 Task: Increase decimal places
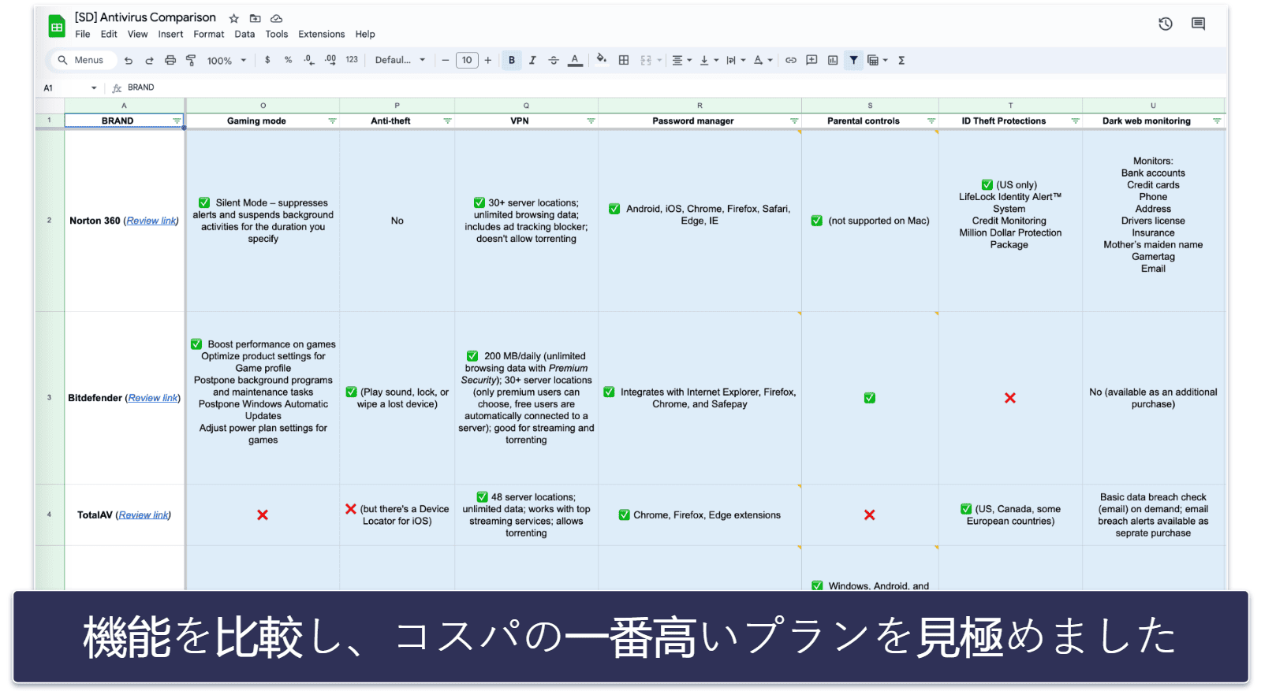(330, 60)
